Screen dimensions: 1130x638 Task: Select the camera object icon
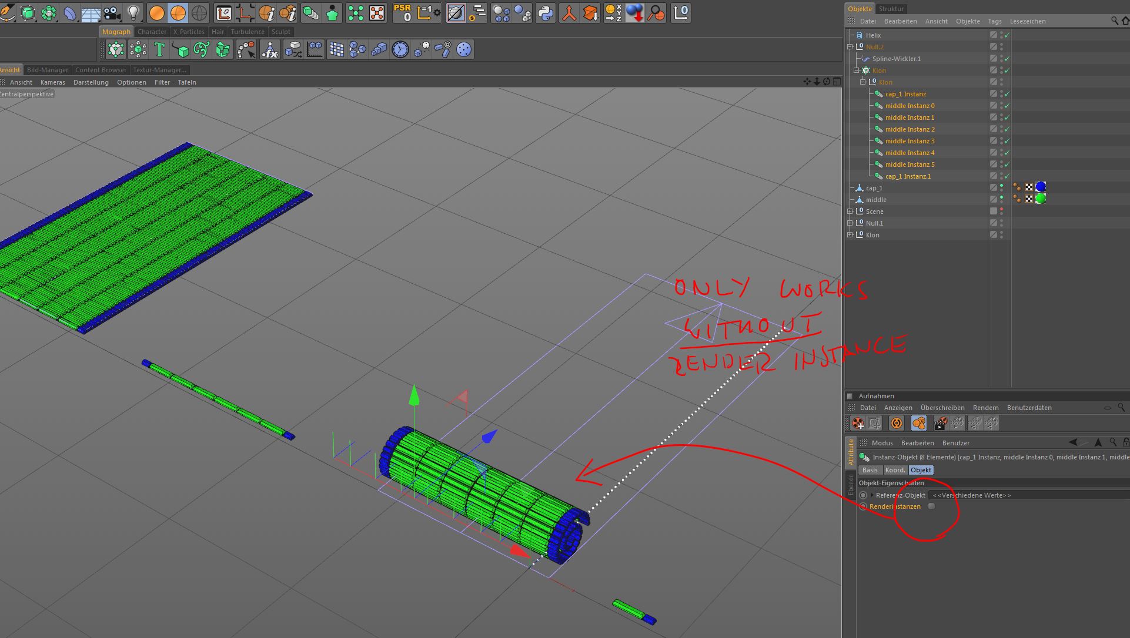coord(112,12)
